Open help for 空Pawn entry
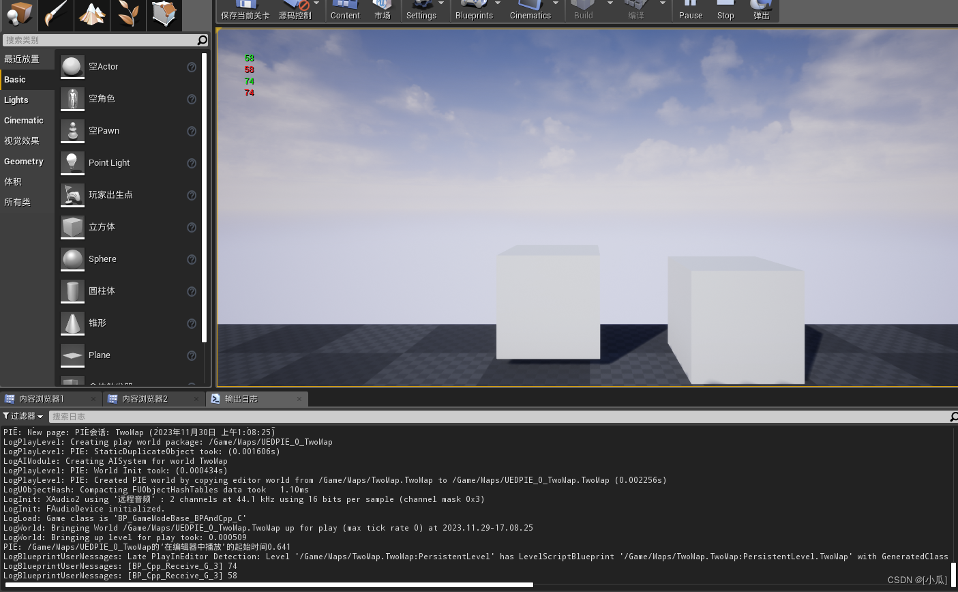 point(192,131)
